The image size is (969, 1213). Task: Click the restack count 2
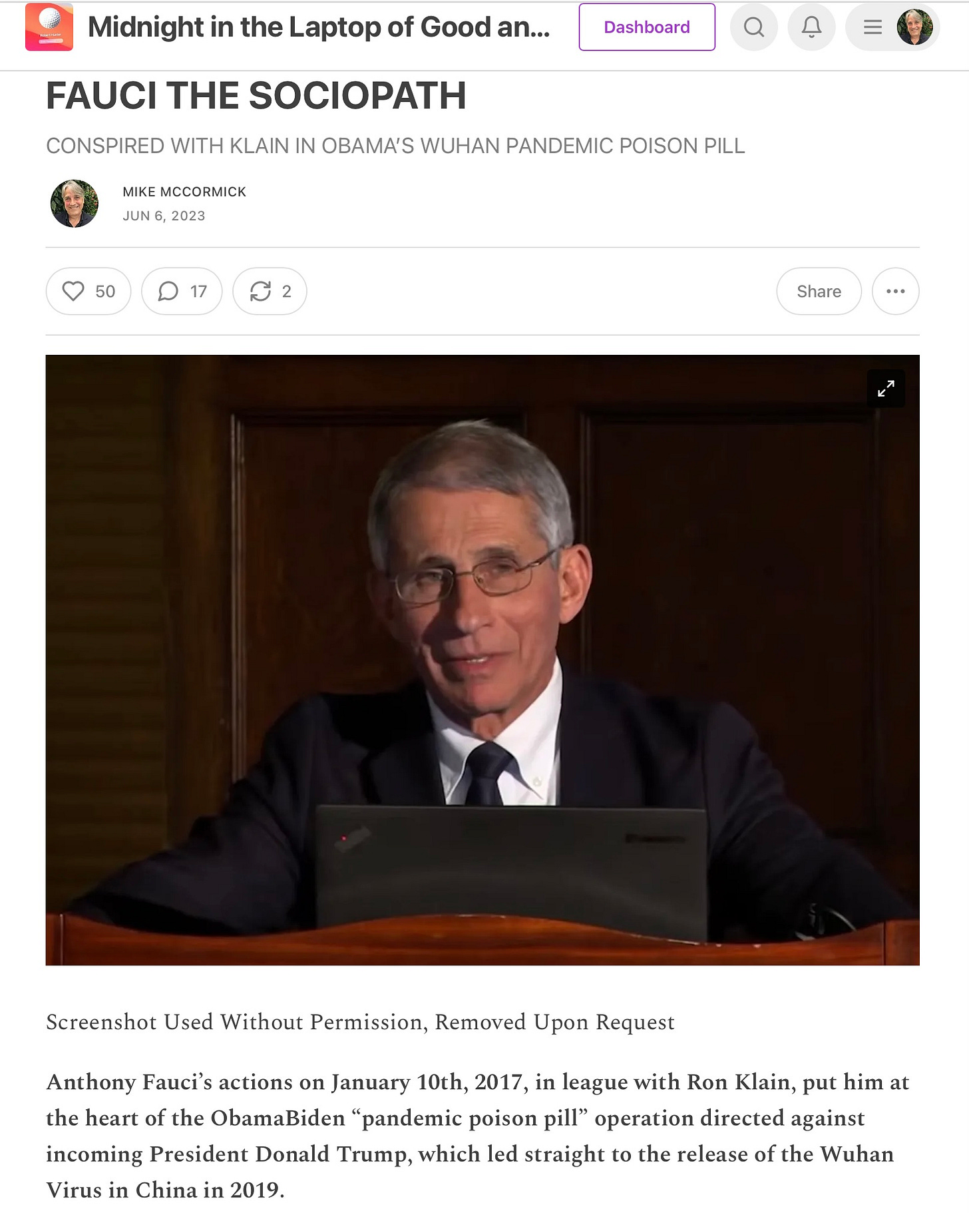[x=287, y=291]
